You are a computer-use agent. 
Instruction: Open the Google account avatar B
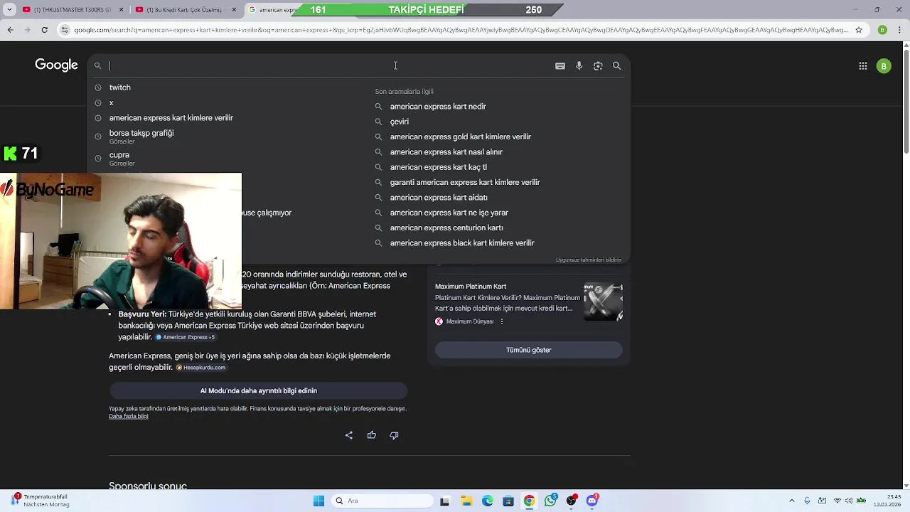884,66
